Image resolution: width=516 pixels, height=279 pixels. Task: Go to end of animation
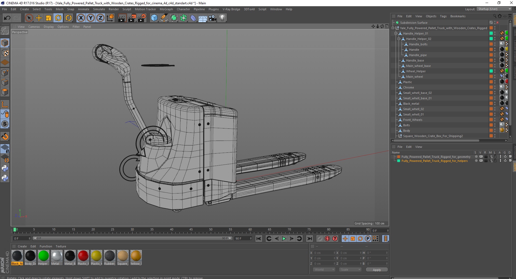click(x=310, y=239)
